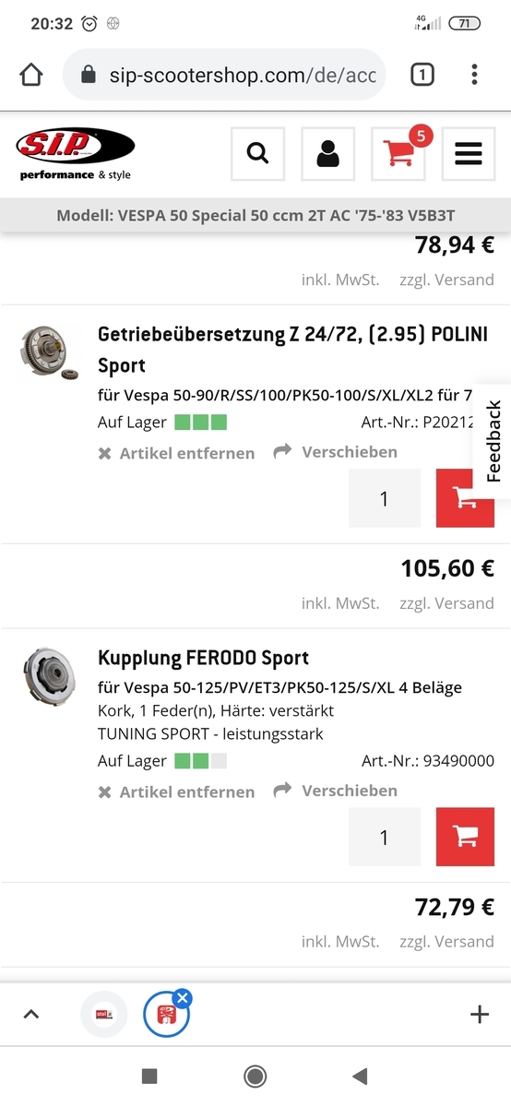511x1107 pixels.
Task: Go to browser home page
Action: (x=30, y=75)
